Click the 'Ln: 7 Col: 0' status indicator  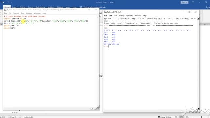click(x=95, y=109)
